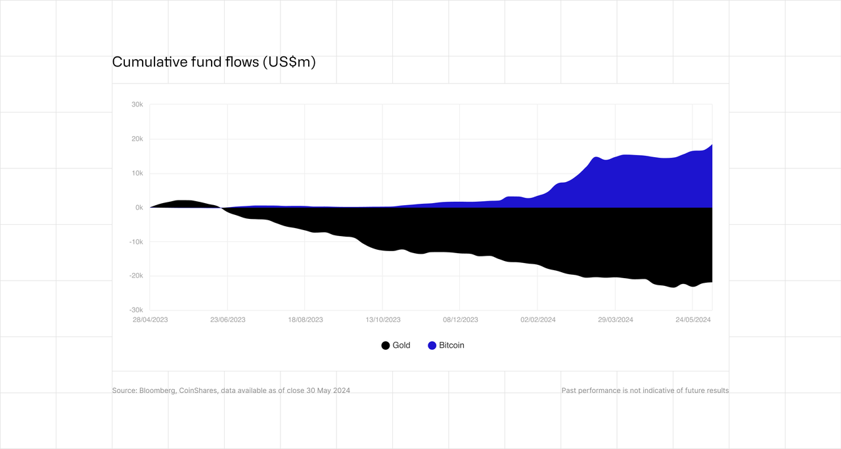Toggle the Bitcoin series in the legend
Screen dimensions: 841x449
click(446, 345)
